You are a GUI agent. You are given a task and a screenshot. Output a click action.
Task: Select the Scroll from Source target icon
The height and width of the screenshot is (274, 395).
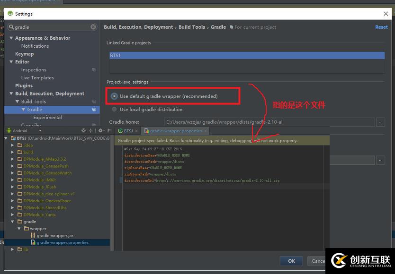(83, 130)
